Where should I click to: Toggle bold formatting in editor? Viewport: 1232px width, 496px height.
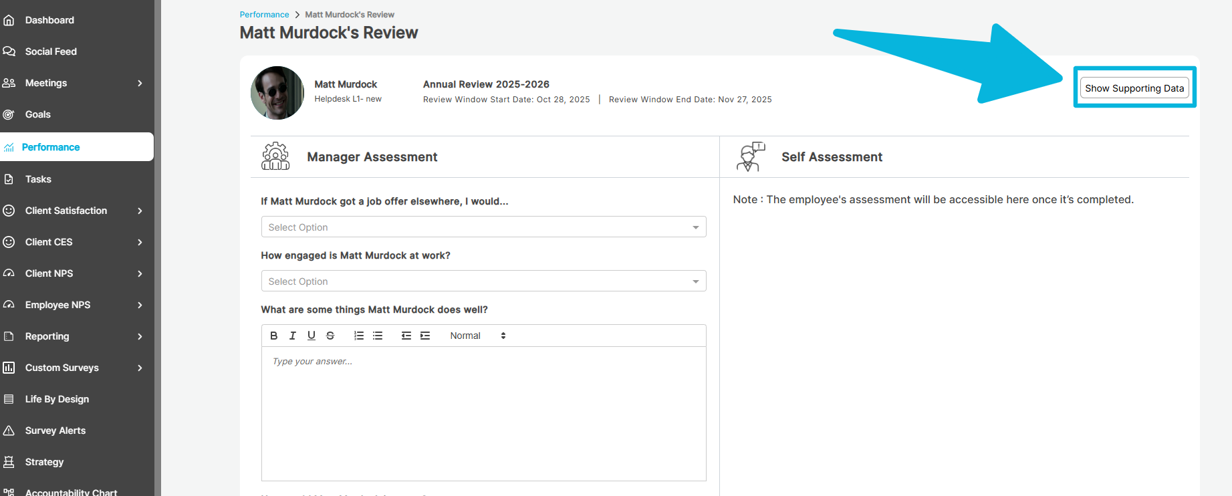[x=273, y=336]
